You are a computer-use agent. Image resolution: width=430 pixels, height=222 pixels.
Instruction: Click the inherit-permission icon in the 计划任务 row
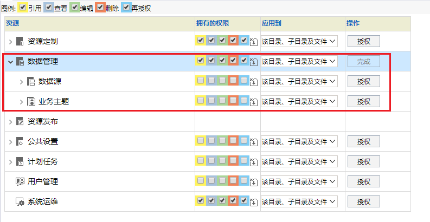click(x=254, y=162)
